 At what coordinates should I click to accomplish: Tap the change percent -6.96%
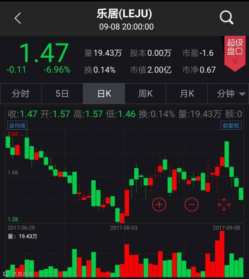coord(57,70)
